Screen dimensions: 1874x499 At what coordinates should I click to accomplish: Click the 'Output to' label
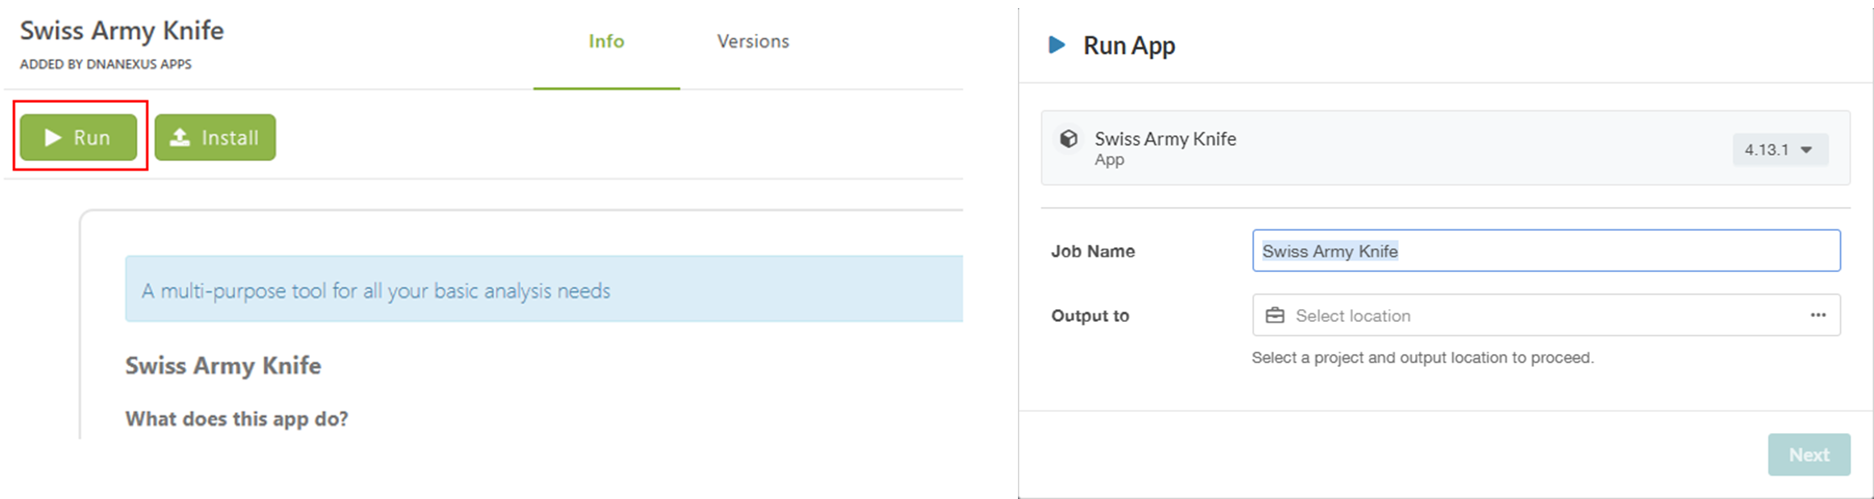coord(1090,315)
